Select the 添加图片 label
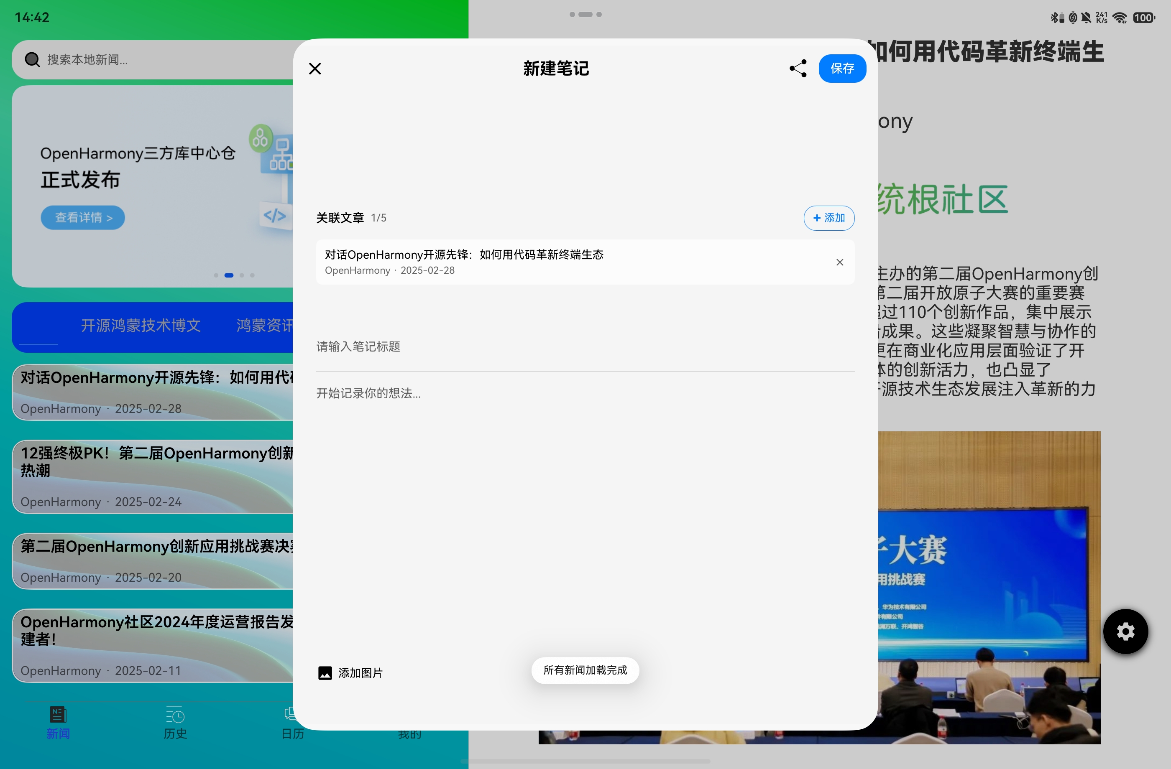The width and height of the screenshot is (1171, 769). (x=360, y=672)
